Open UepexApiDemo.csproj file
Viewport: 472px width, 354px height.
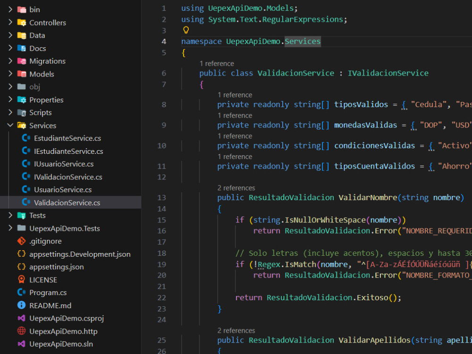pyautogui.click(x=67, y=319)
